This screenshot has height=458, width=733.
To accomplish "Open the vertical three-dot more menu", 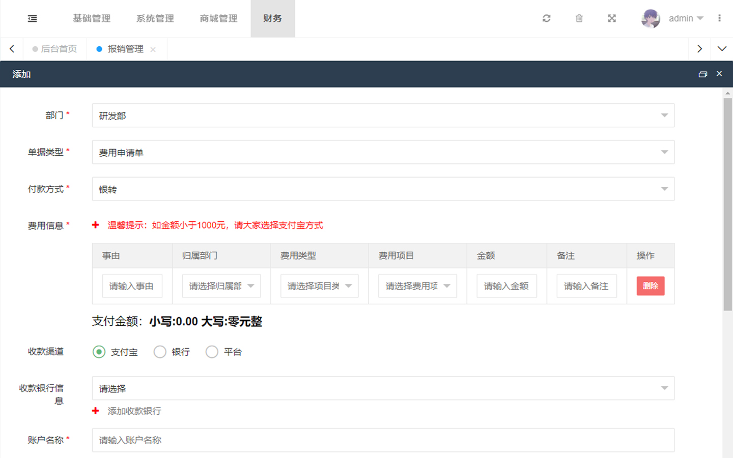I will [719, 18].
